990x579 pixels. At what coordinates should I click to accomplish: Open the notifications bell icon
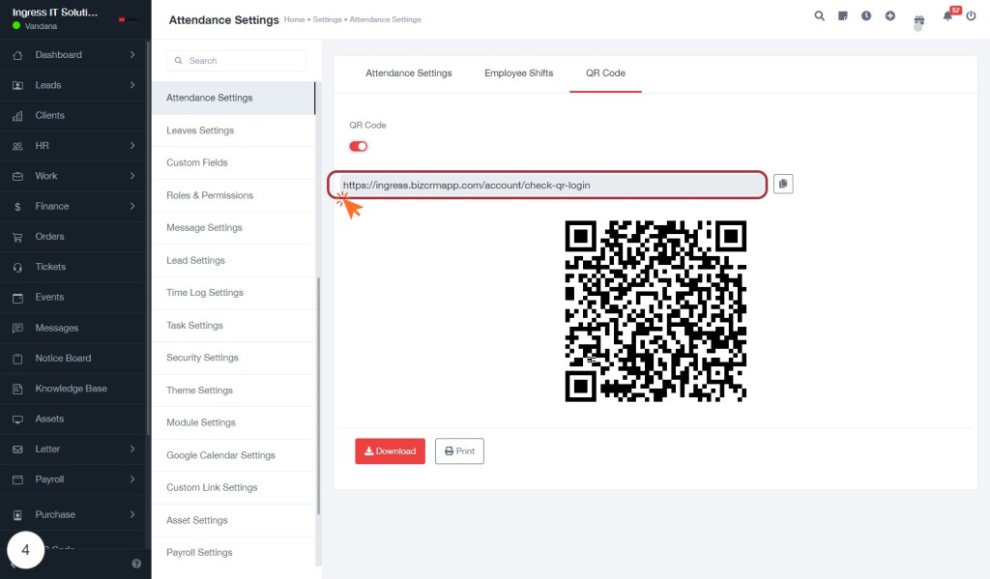coord(947,15)
